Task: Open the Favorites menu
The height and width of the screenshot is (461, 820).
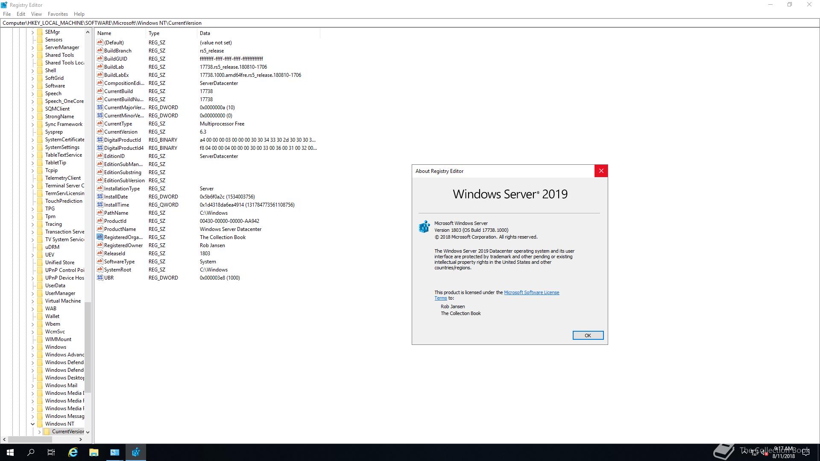Action: point(58,14)
